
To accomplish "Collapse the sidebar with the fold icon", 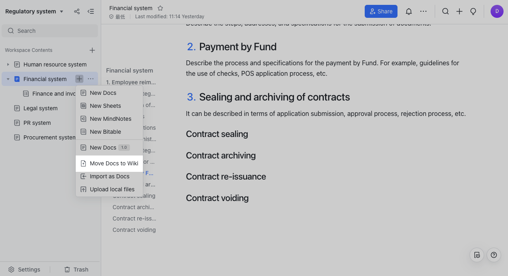I will tap(91, 11).
